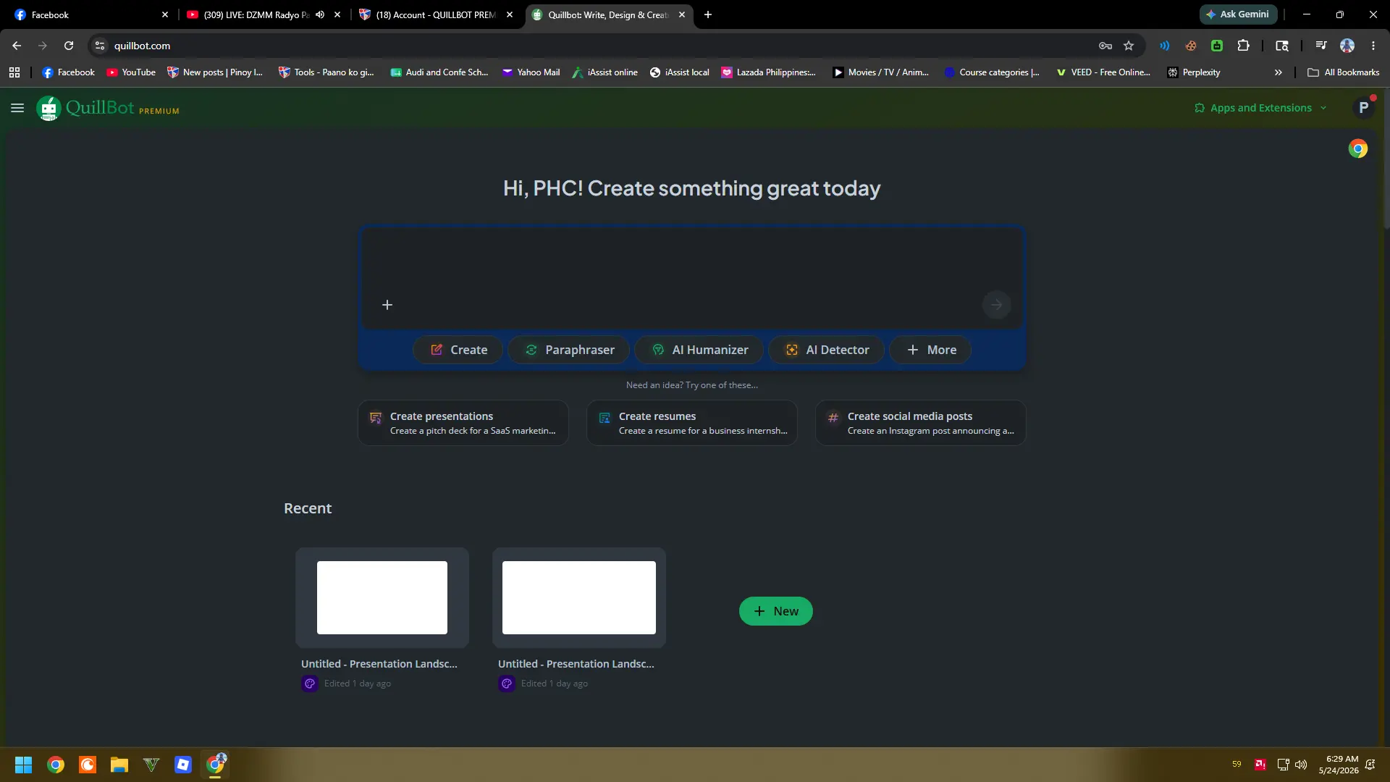Open the All Bookmarks folder
The width and height of the screenshot is (1390, 782).
click(1344, 72)
